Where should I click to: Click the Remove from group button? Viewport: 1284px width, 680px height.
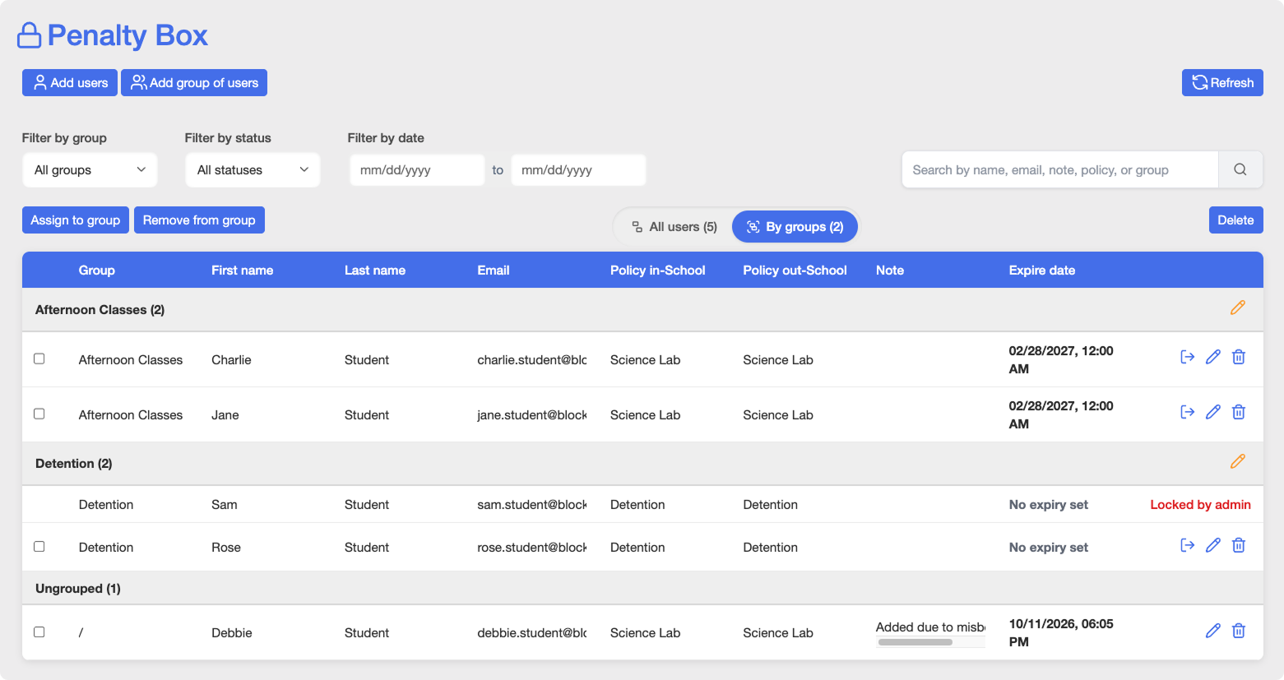tap(199, 220)
